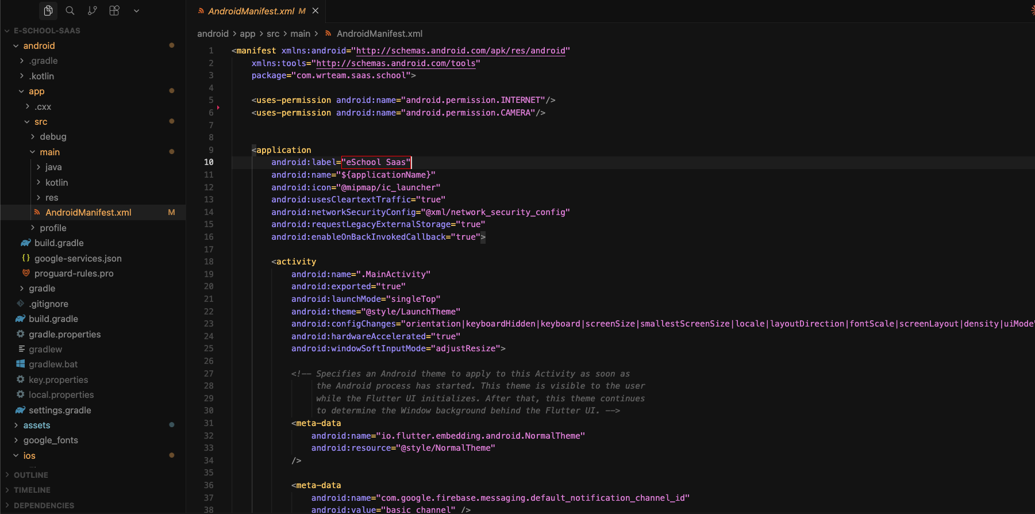1035x514 pixels.
Task: Open the Extensions view icon
Action: click(114, 10)
